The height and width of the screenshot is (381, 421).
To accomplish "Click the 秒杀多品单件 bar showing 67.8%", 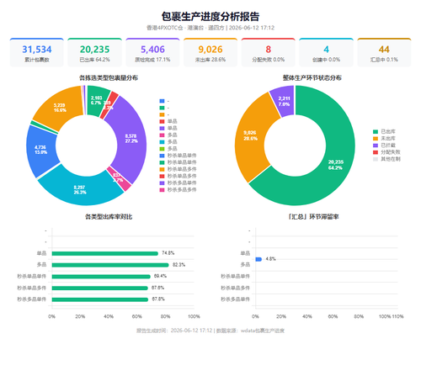I will (x=100, y=299).
